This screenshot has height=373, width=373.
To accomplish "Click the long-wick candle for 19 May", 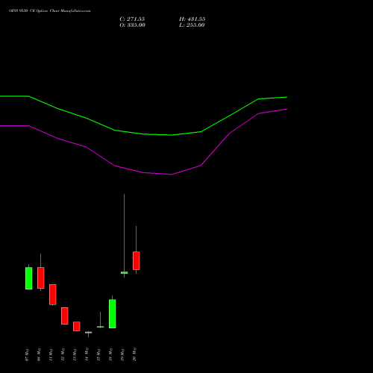I will click(x=125, y=272).
